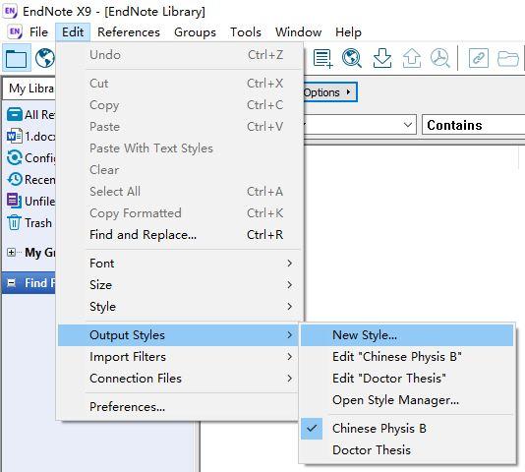This screenshot has height=472, width=525.
Task: Click the Open Link chain icon
Action: [x=479, y=58]
